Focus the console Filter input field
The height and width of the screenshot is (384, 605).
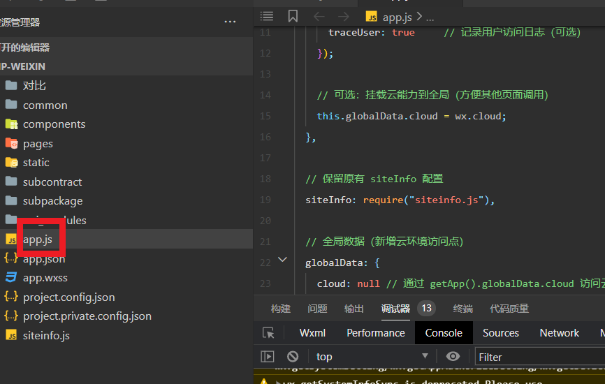[x=540, y=357]
